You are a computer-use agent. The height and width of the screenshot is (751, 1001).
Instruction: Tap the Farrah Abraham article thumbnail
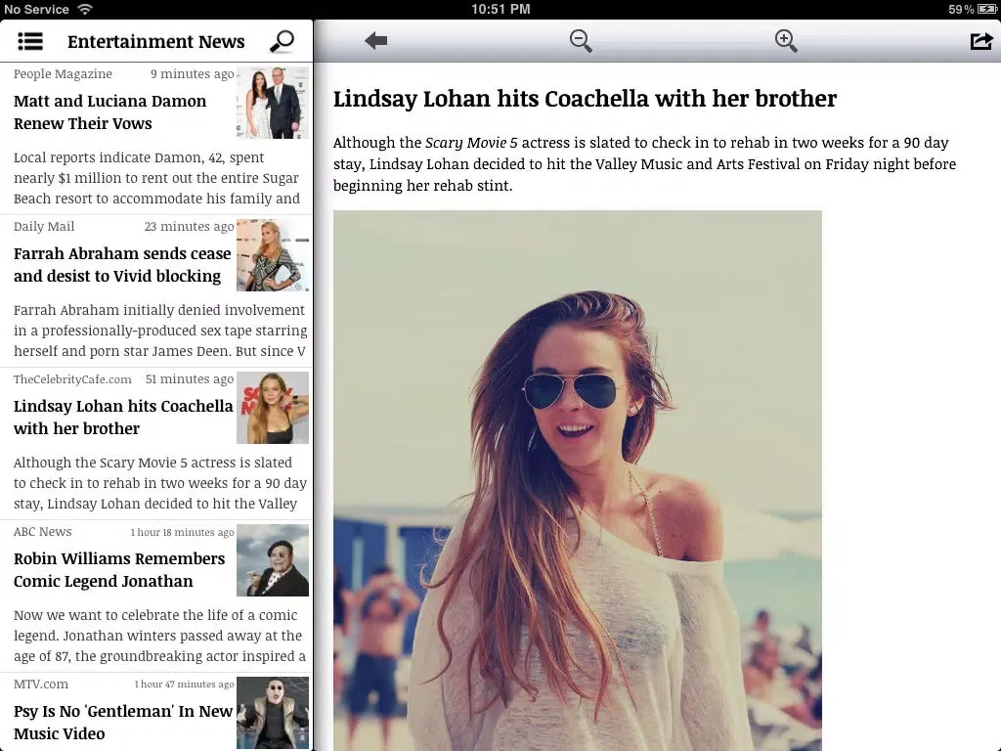[273, 255]
